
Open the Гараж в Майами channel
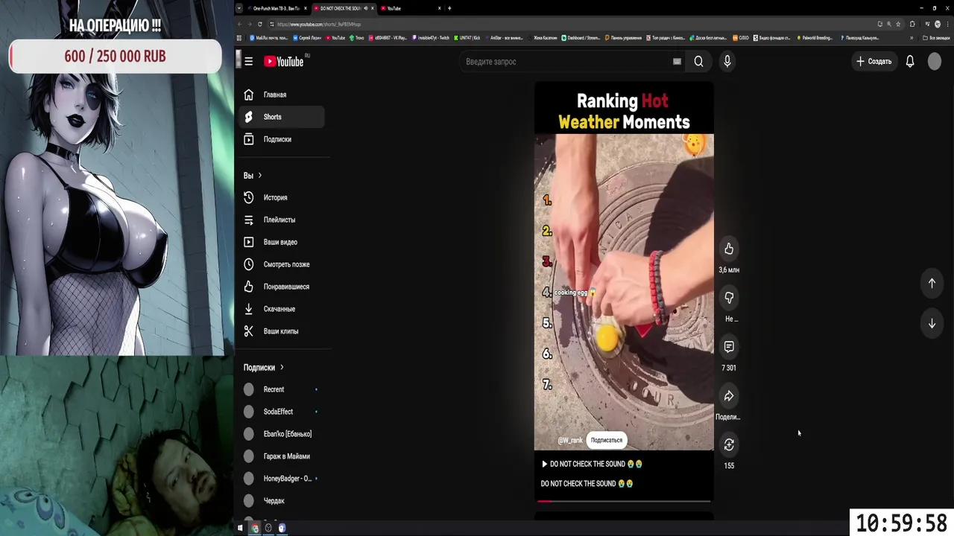(x=283, y=456)
